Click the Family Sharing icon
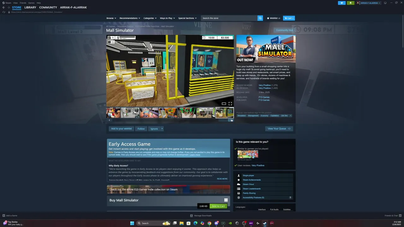The image size is (404, 227). click(x=239, y=193)
